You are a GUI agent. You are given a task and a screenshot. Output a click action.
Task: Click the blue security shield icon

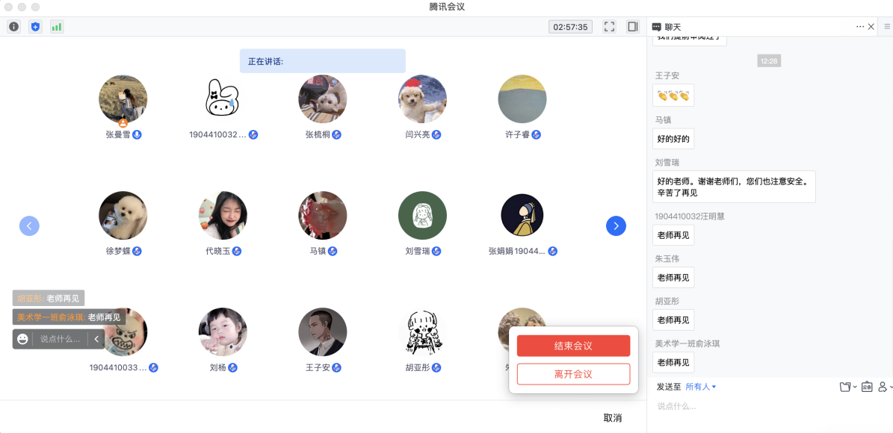pos(35,27)
